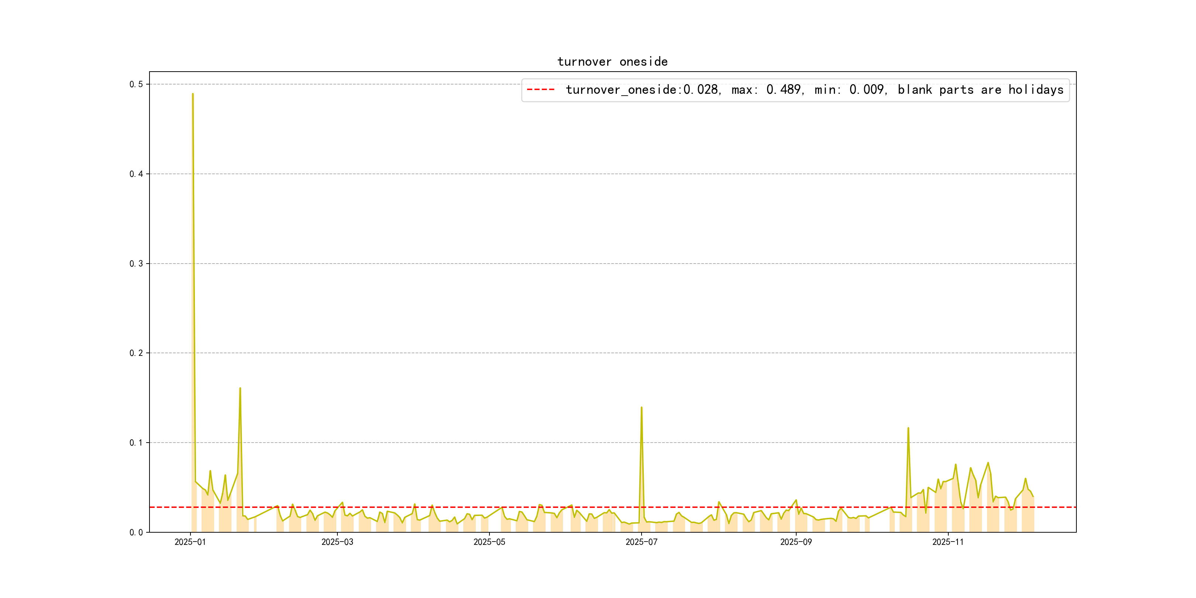
Task: Click the 2025-09 x-axis date label
Action: pos(796,542)
